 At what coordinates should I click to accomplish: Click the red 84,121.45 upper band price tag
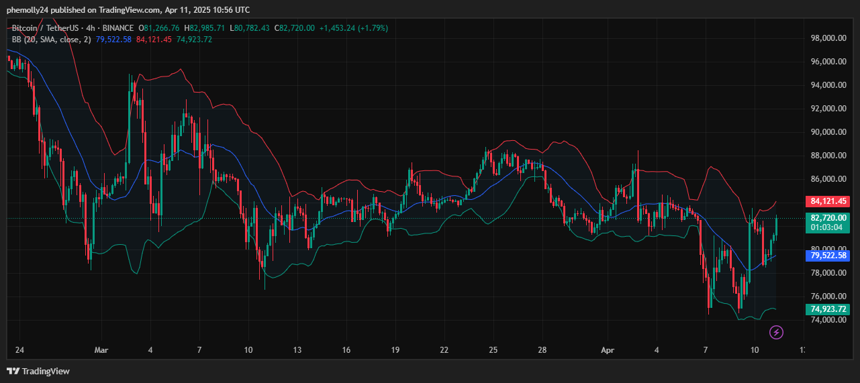click(x=828, y=201)
